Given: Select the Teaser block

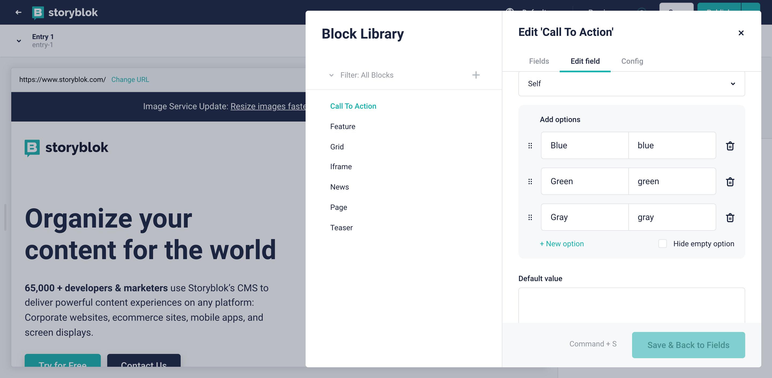Looking at the screenshot, I should [341, 228].
